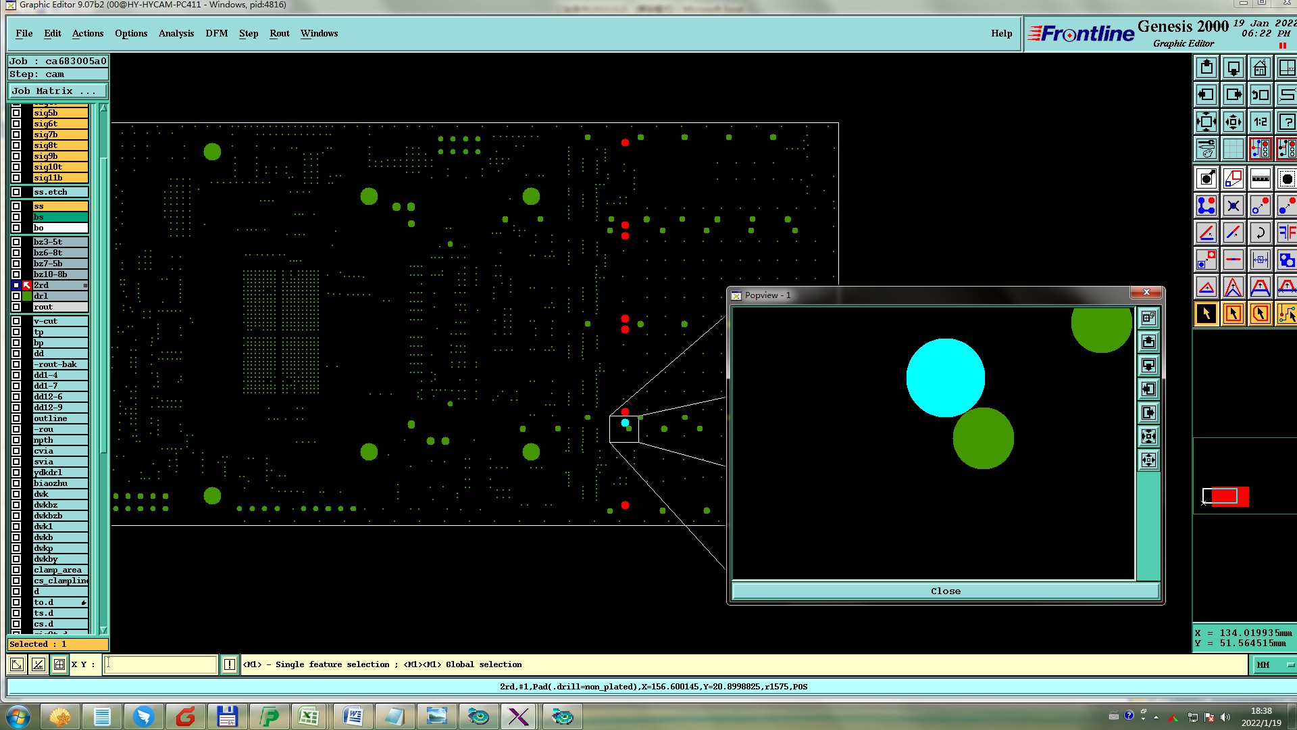Open the Job Matrix dropdown
The width and height of the screenshot is (1297, 730).
point(57,91)
